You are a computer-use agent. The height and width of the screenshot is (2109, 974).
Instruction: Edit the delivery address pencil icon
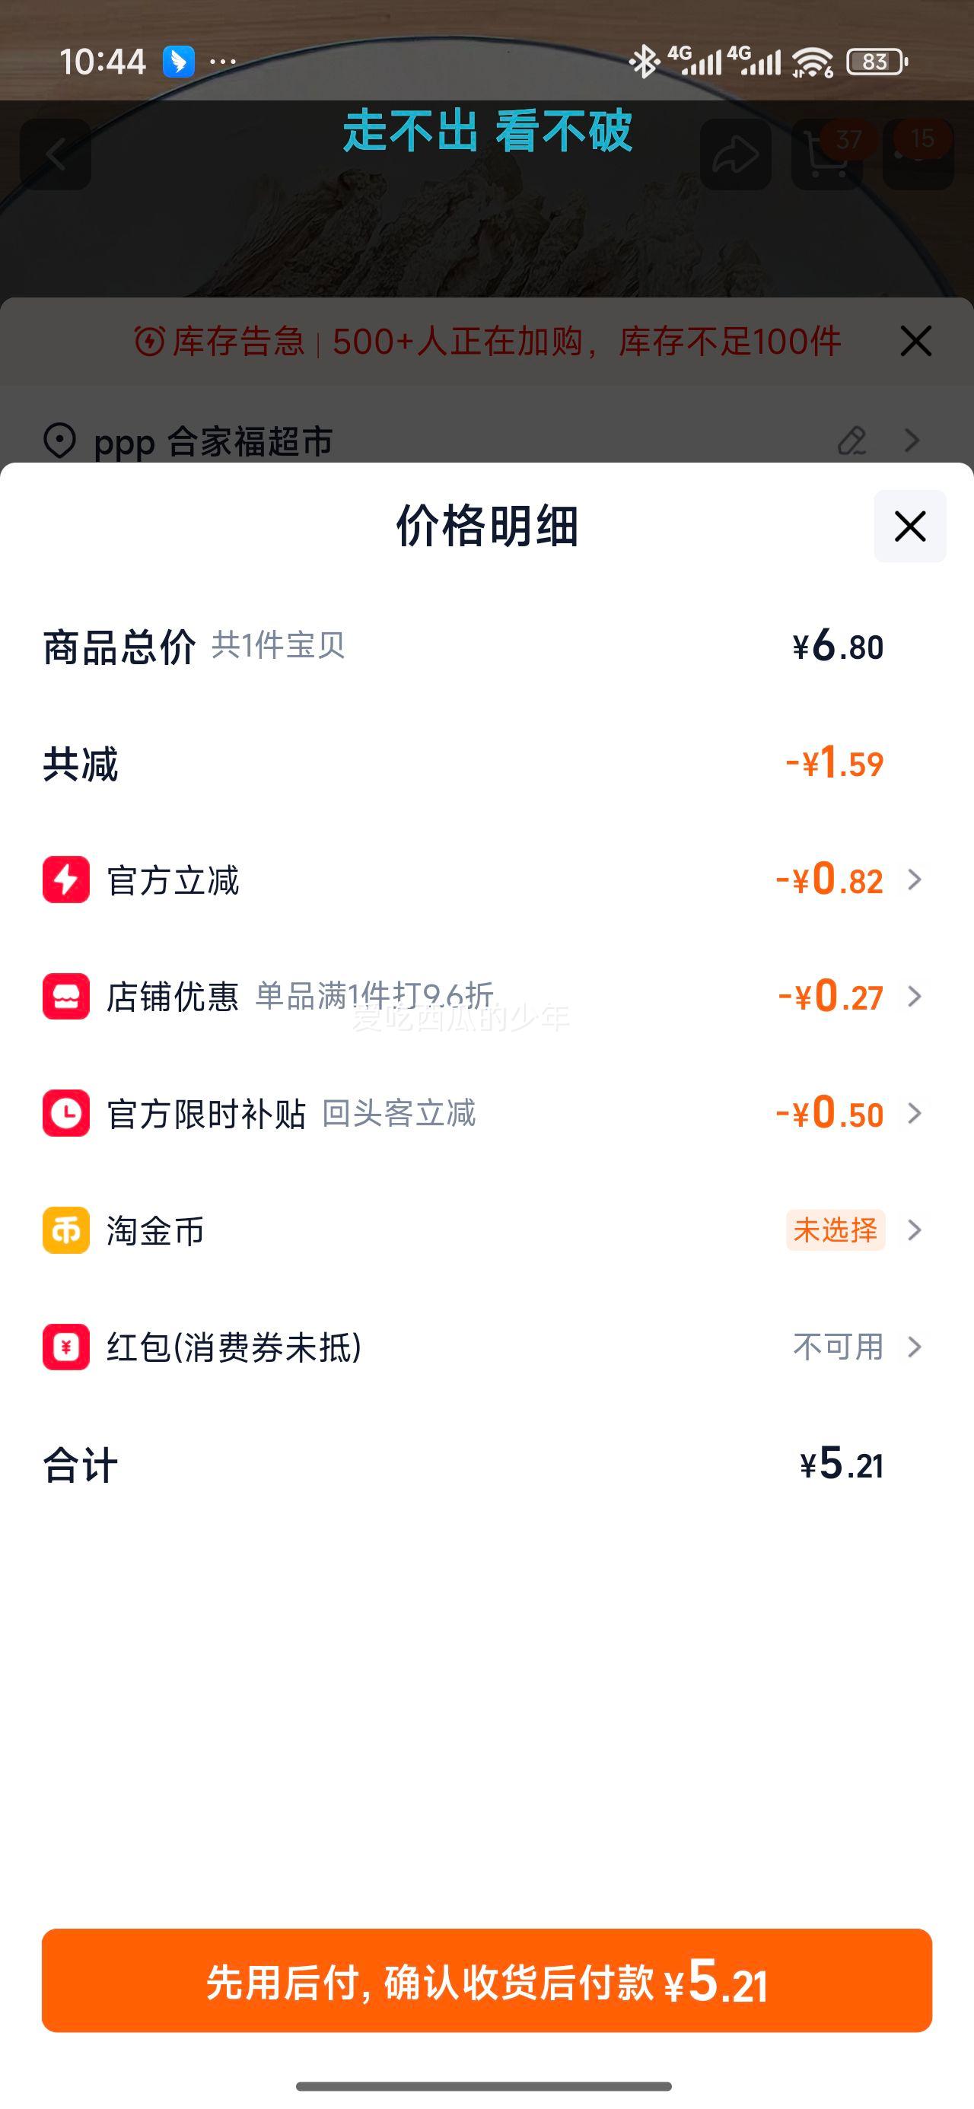(852, 441)
